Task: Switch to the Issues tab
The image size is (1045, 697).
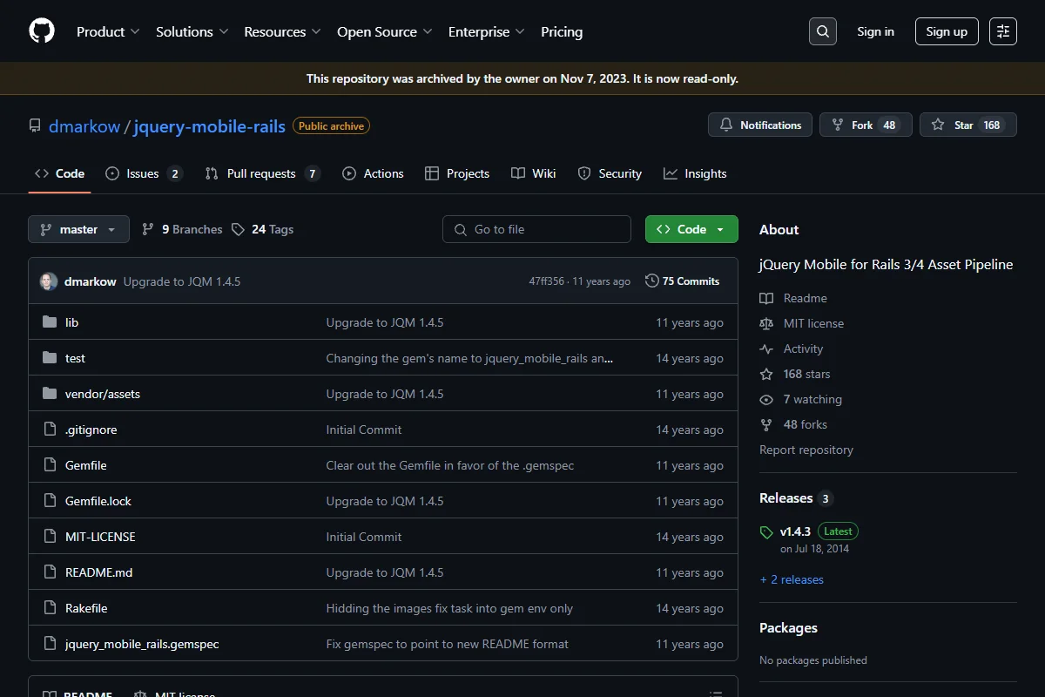Action: [x=144, y=173]
